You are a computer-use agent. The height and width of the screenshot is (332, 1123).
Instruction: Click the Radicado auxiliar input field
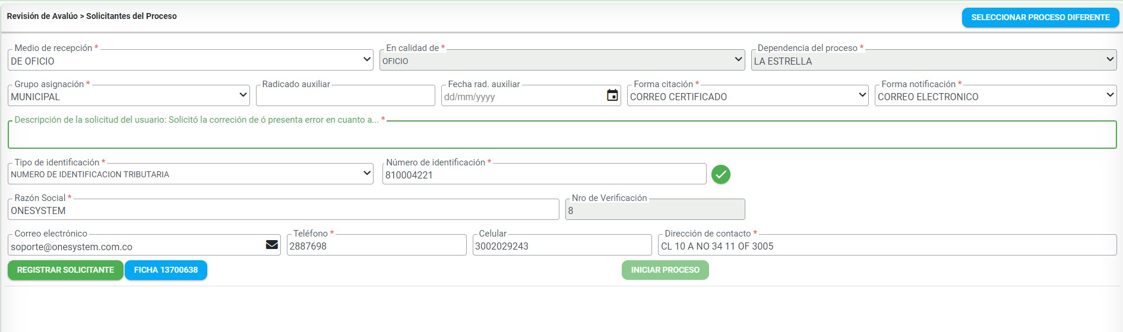(x=345, y=97)
